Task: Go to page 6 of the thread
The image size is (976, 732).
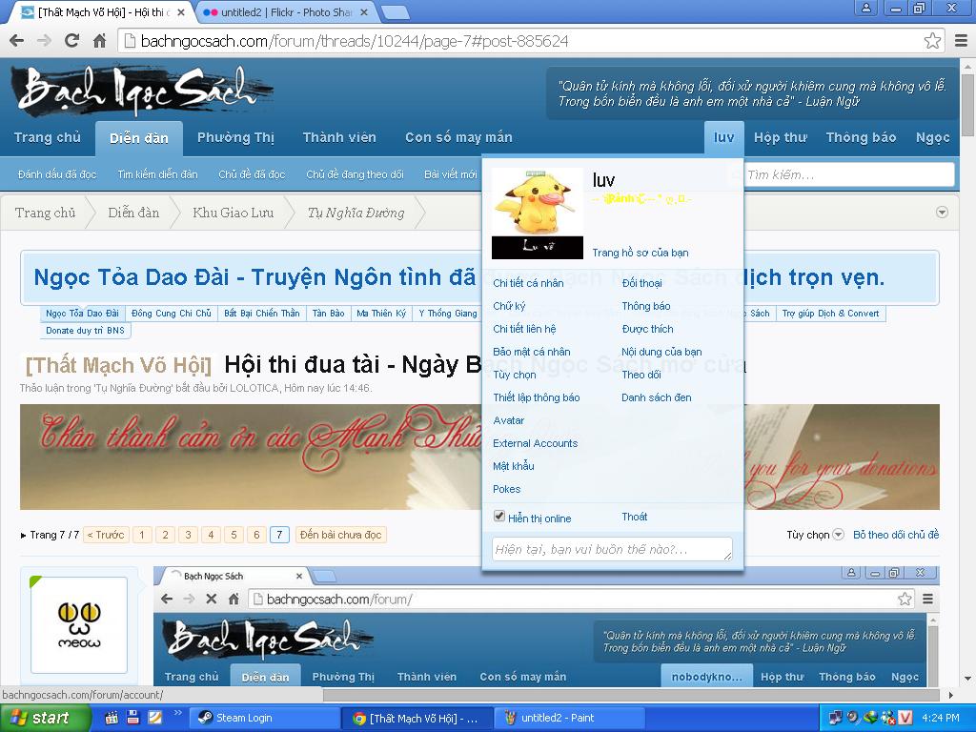Action: [256, 535]
